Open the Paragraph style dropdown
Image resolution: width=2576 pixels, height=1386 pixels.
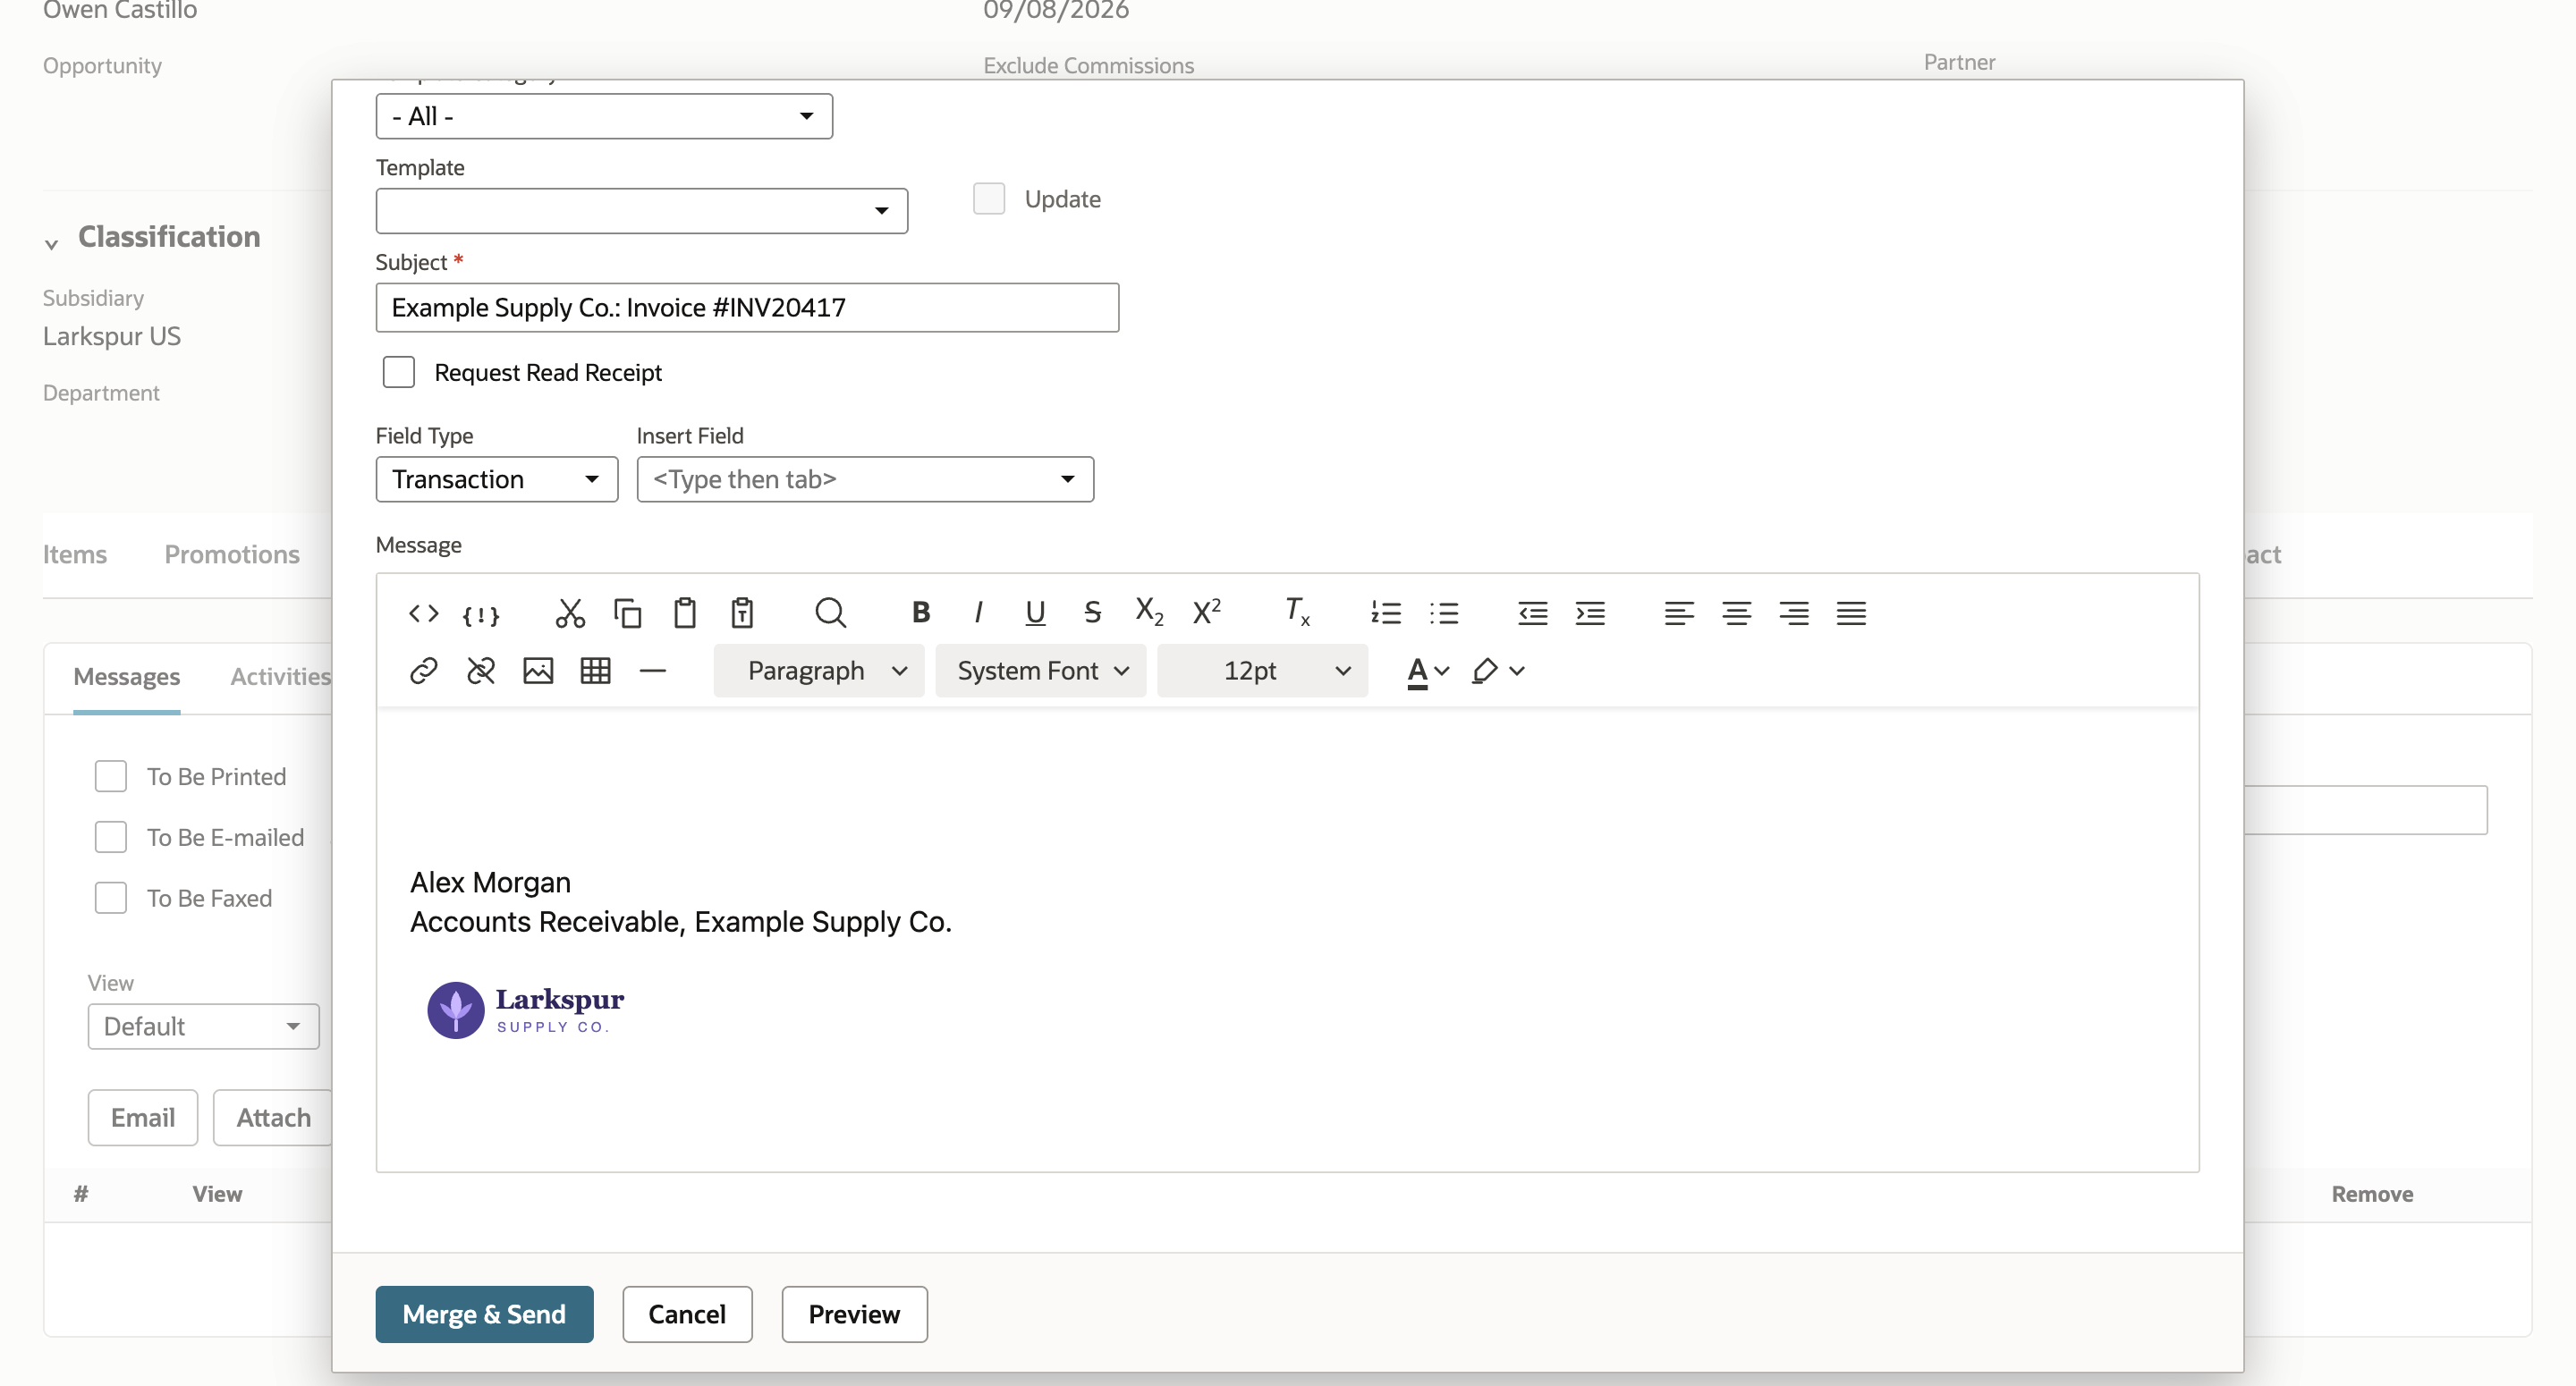818,671
